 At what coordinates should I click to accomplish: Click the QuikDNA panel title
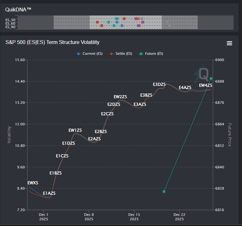coord(18,9)
